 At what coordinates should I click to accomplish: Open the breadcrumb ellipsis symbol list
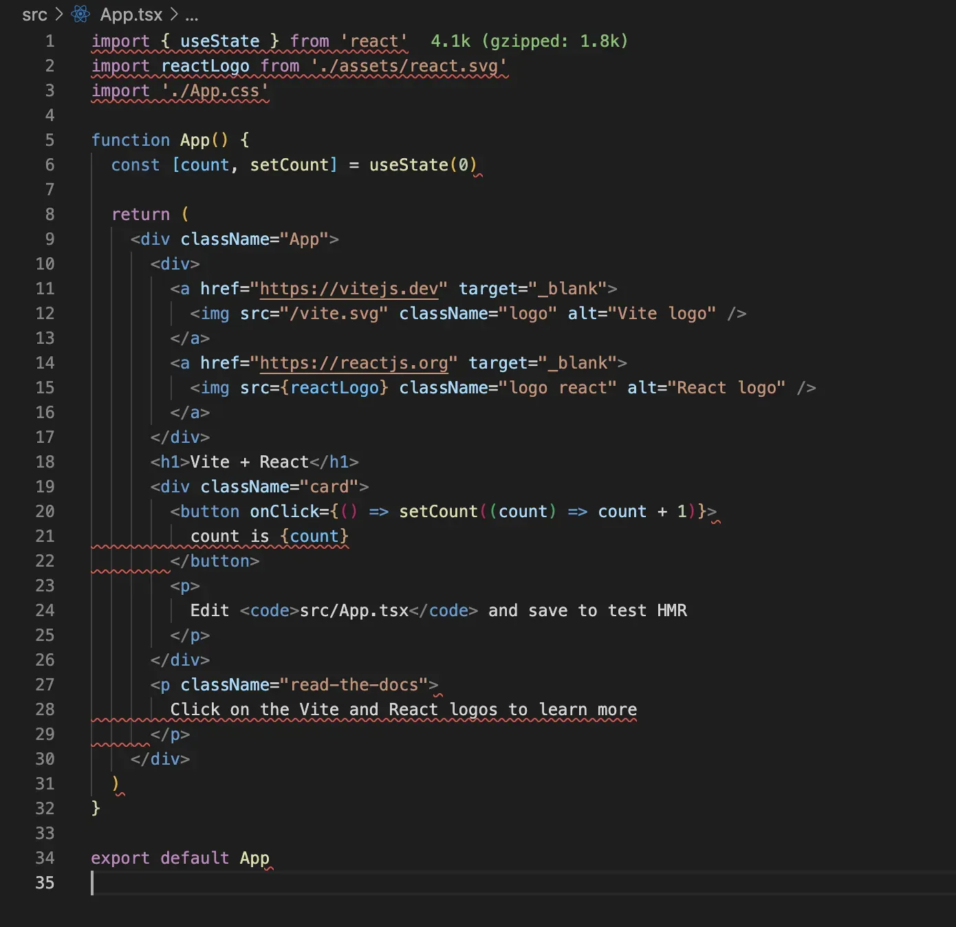[x=192, y=15]
